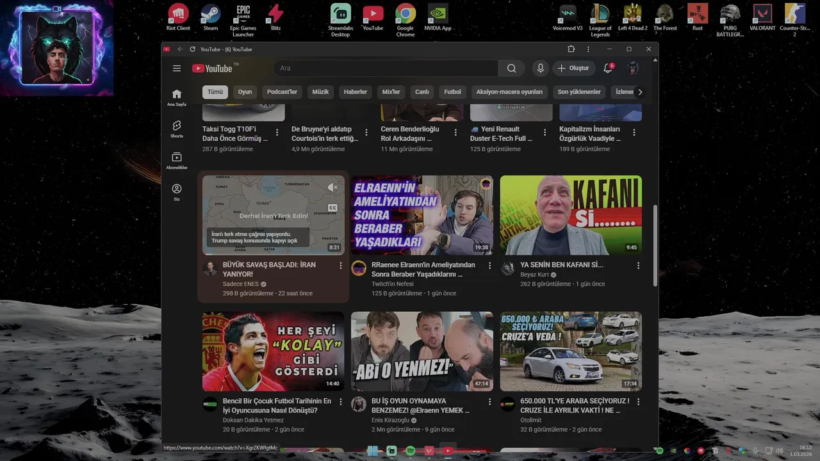Viewport: 820px width, 461px height.
Task: Open Streamlabs Desktop shortcut
Action: tap(340, 20)
